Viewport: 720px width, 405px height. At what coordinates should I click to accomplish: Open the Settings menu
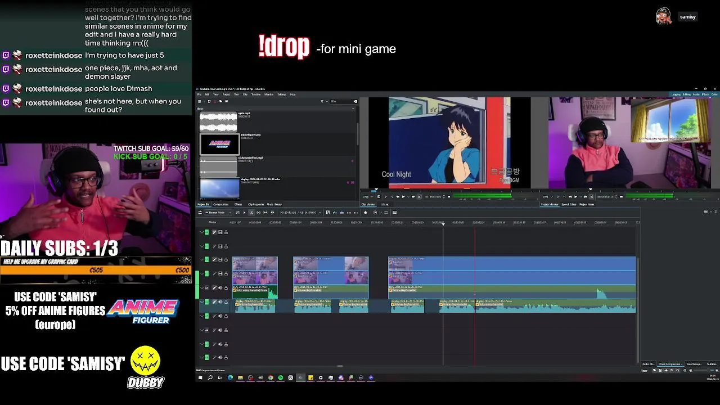(282, 94)
